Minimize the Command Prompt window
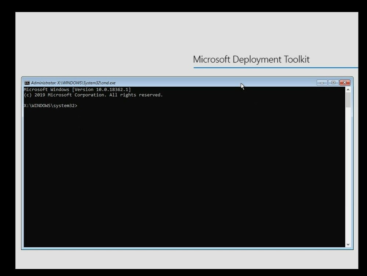The height and width of the screenshot is (276, 367). (x=322, y=83)
